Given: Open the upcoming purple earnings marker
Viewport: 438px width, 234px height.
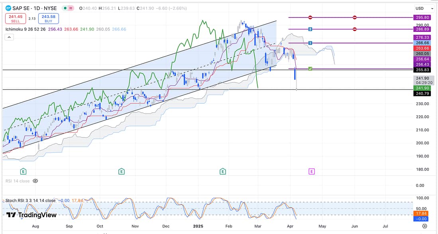Looking at the screenshot, I should click(x=312, y=171).
